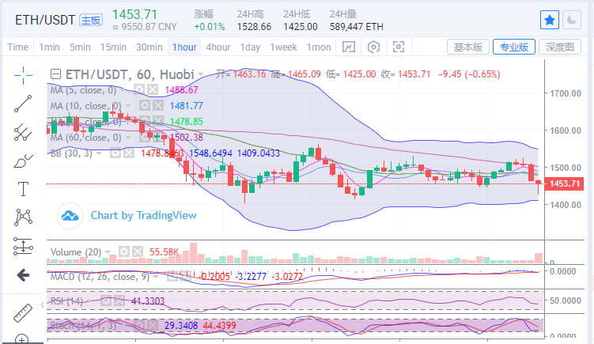Click the zoom-in magnifier tool at bottom left
Screen dimensions: 594x344
[22, 339]
